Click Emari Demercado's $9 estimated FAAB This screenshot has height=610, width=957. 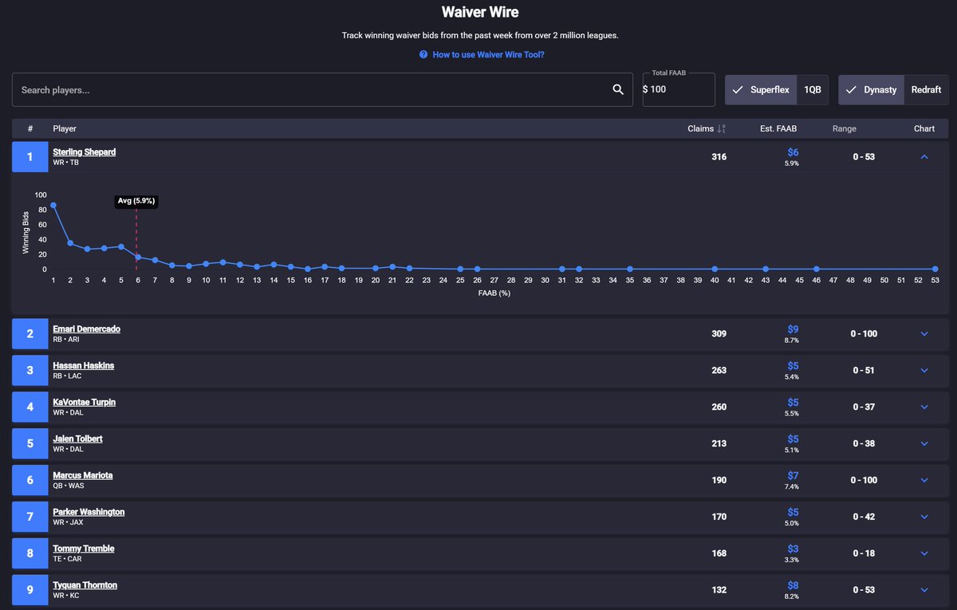[x=793, y=329]
